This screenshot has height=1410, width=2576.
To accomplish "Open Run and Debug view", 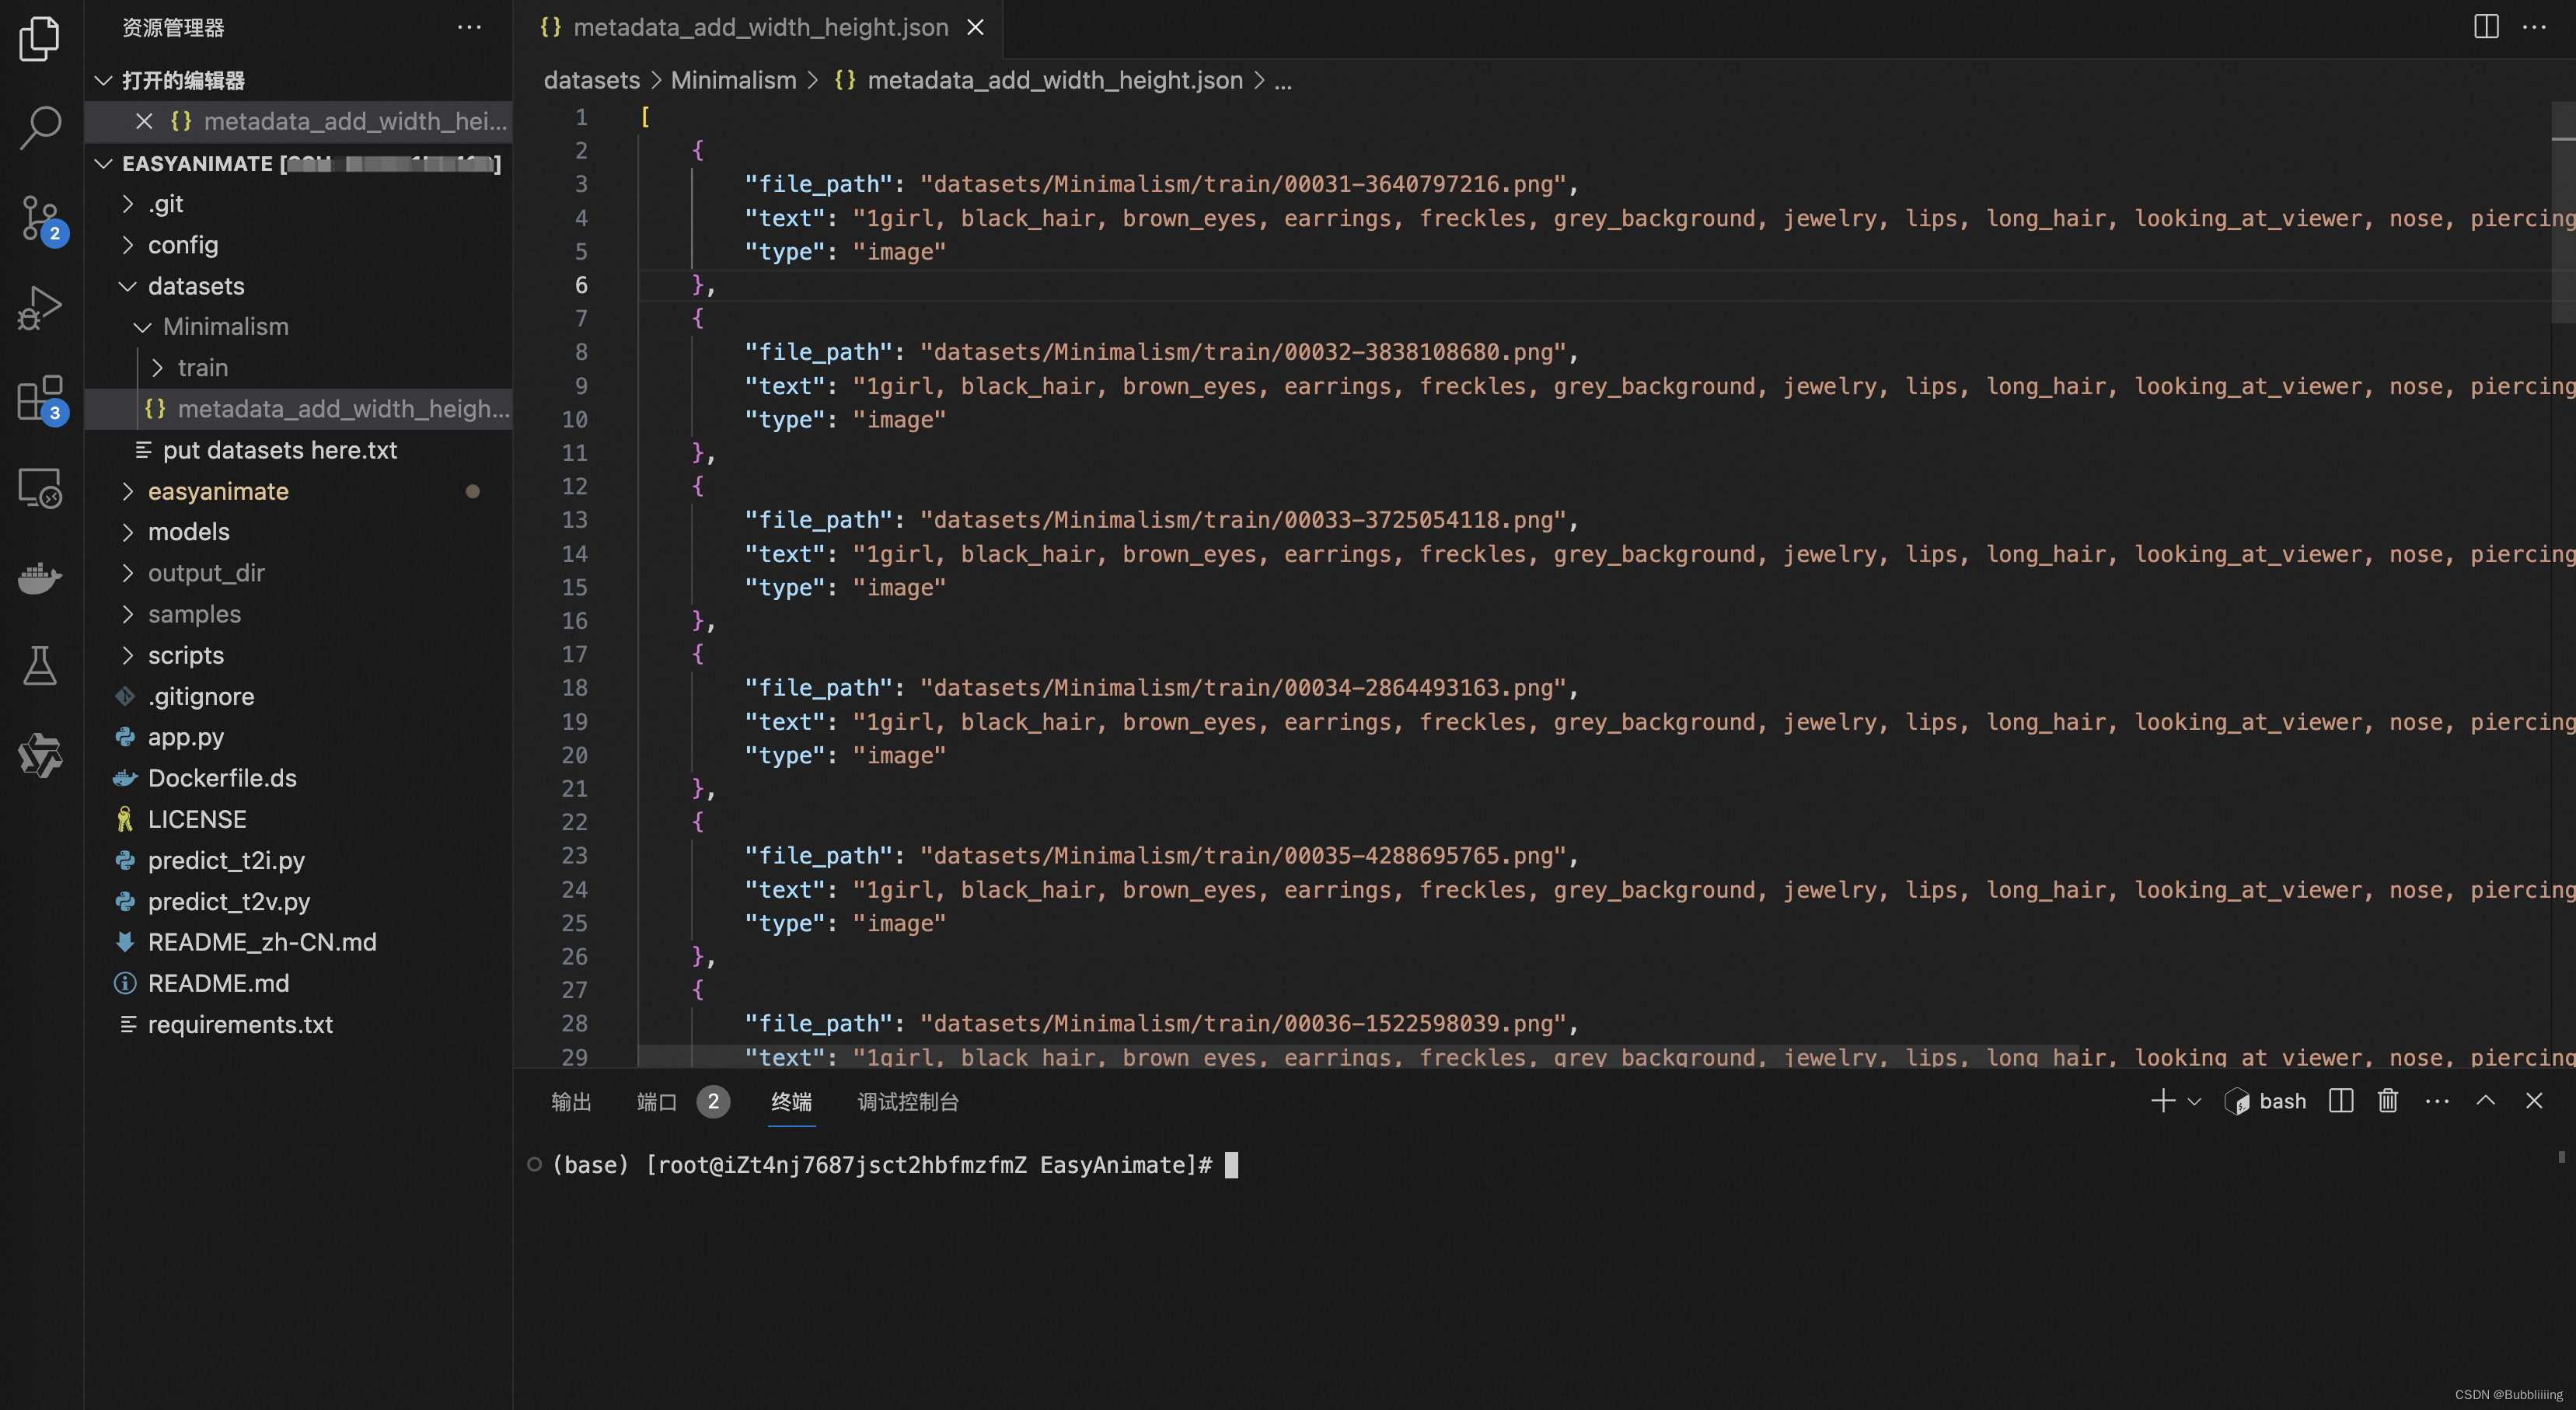I will click(x=40, y=307).
